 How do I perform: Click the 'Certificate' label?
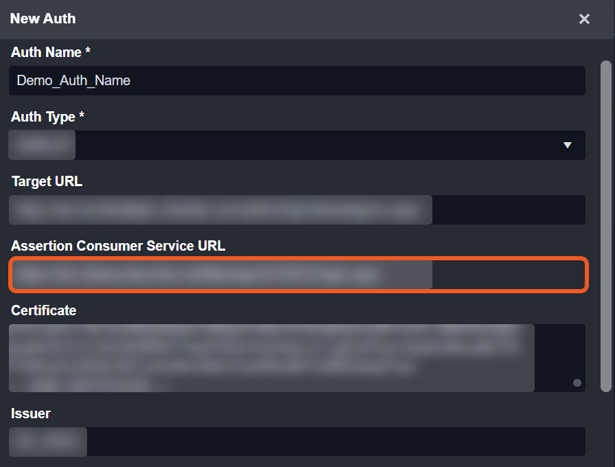pyautogui.click(x=43, y=310)
